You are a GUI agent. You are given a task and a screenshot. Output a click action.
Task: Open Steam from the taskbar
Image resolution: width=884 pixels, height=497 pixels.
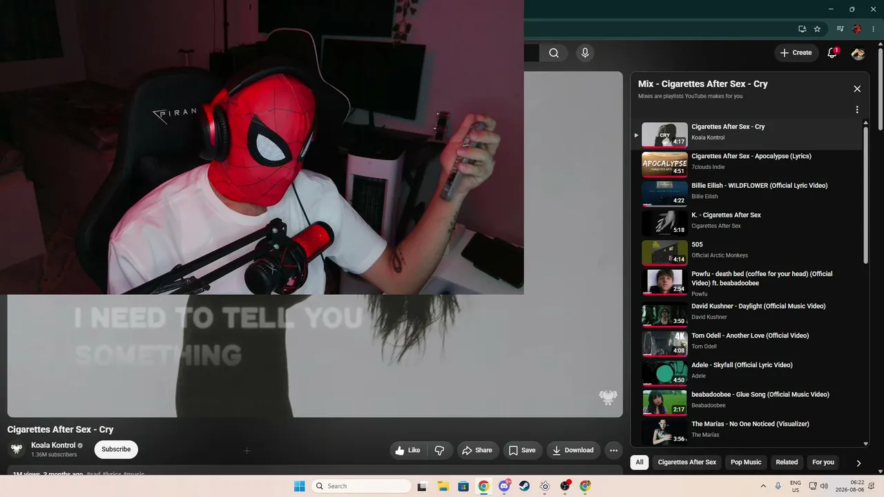pos(524,486)
